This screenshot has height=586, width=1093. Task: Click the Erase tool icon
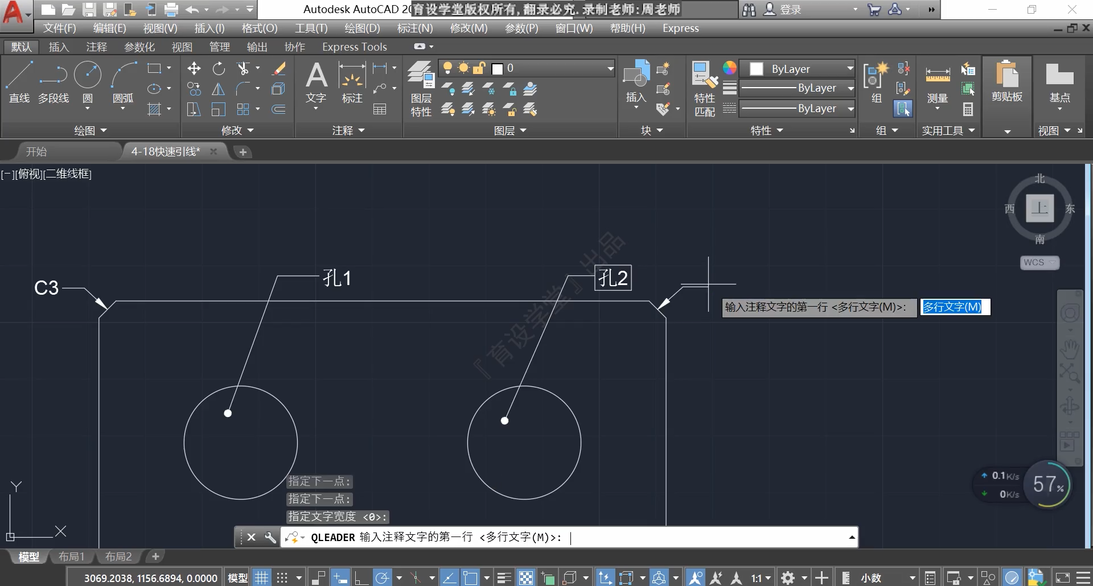click(x=279, y=69)
